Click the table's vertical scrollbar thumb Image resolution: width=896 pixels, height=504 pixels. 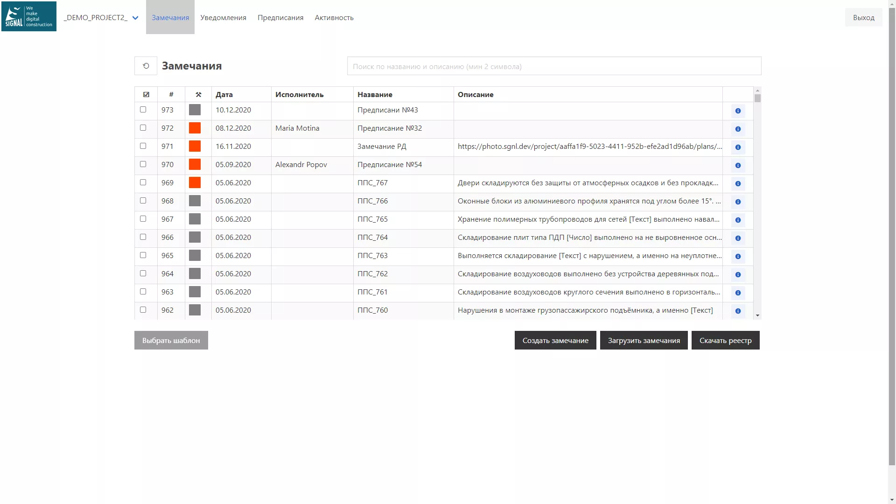[757, 98]
